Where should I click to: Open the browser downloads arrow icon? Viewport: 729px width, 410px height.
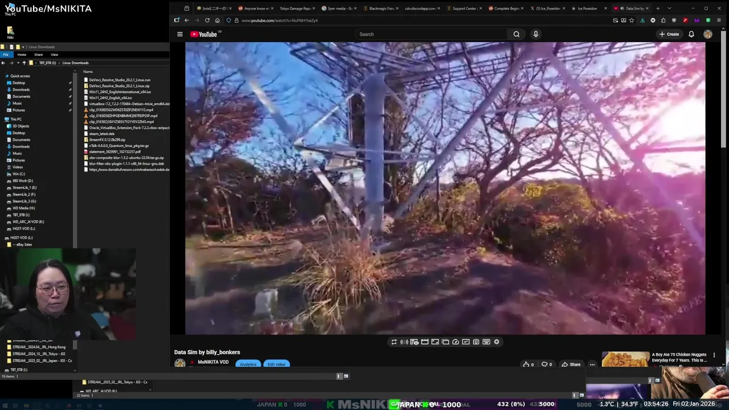click(642, 20)
